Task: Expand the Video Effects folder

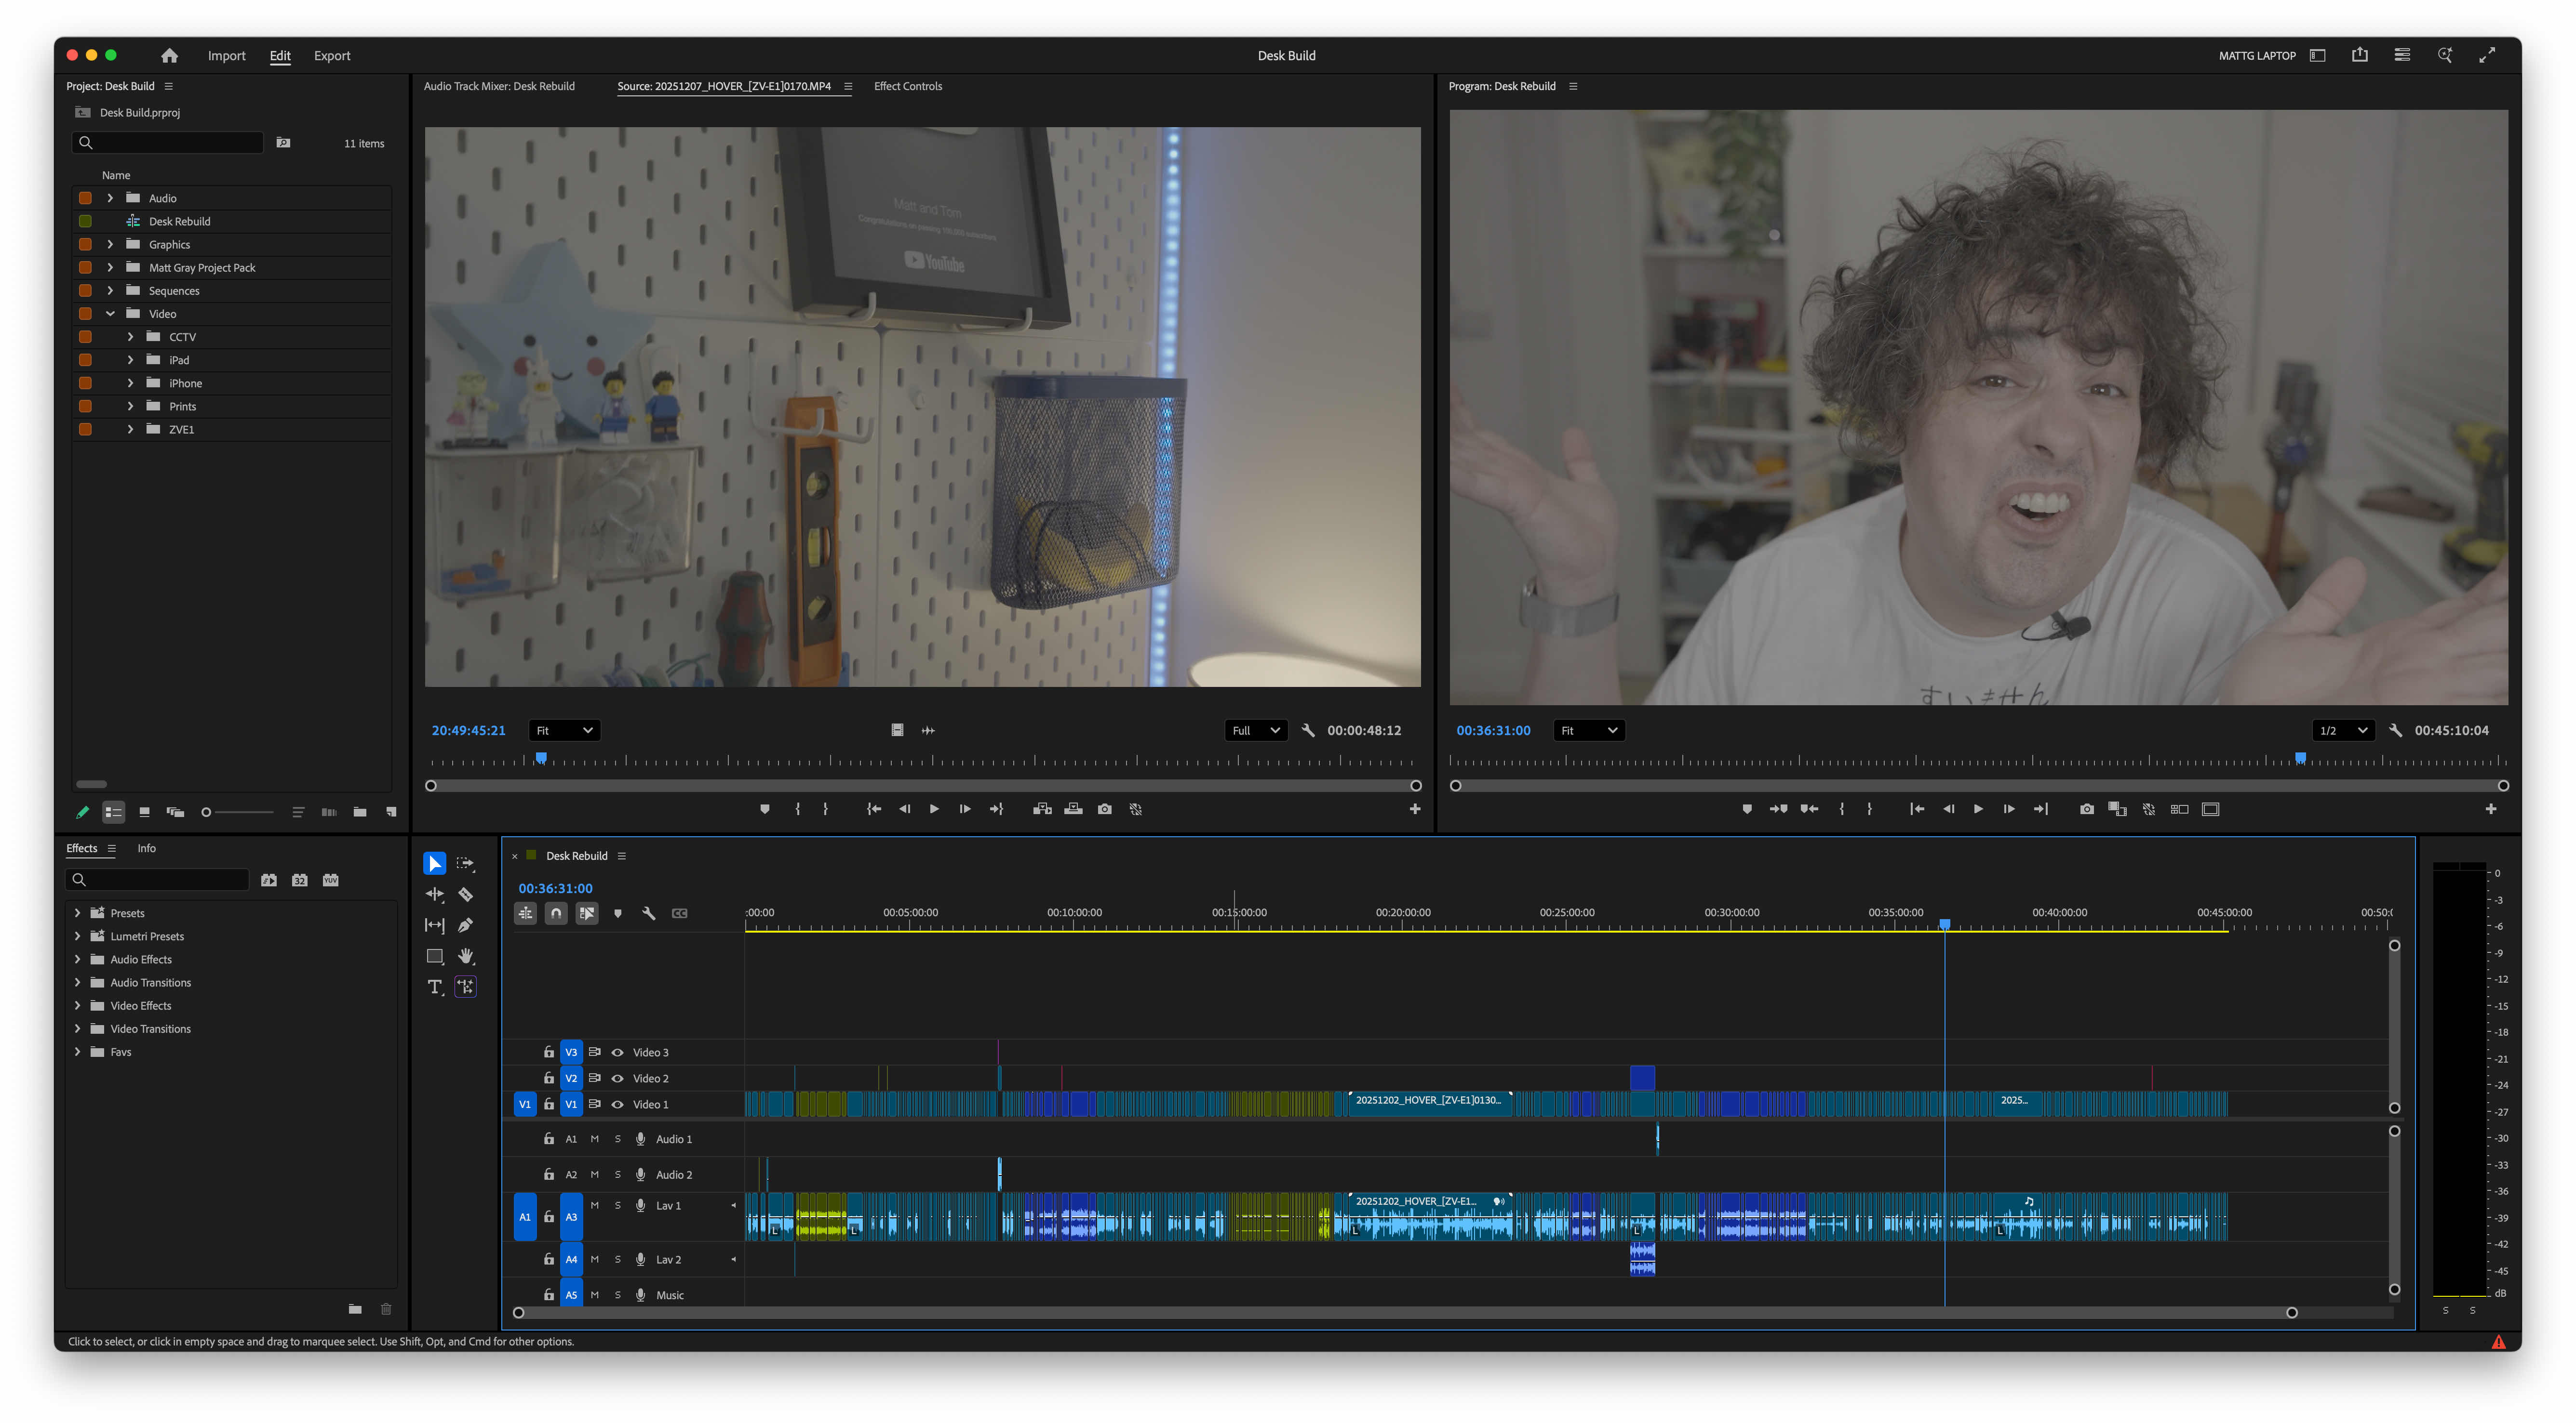Action: [77, 1006]
